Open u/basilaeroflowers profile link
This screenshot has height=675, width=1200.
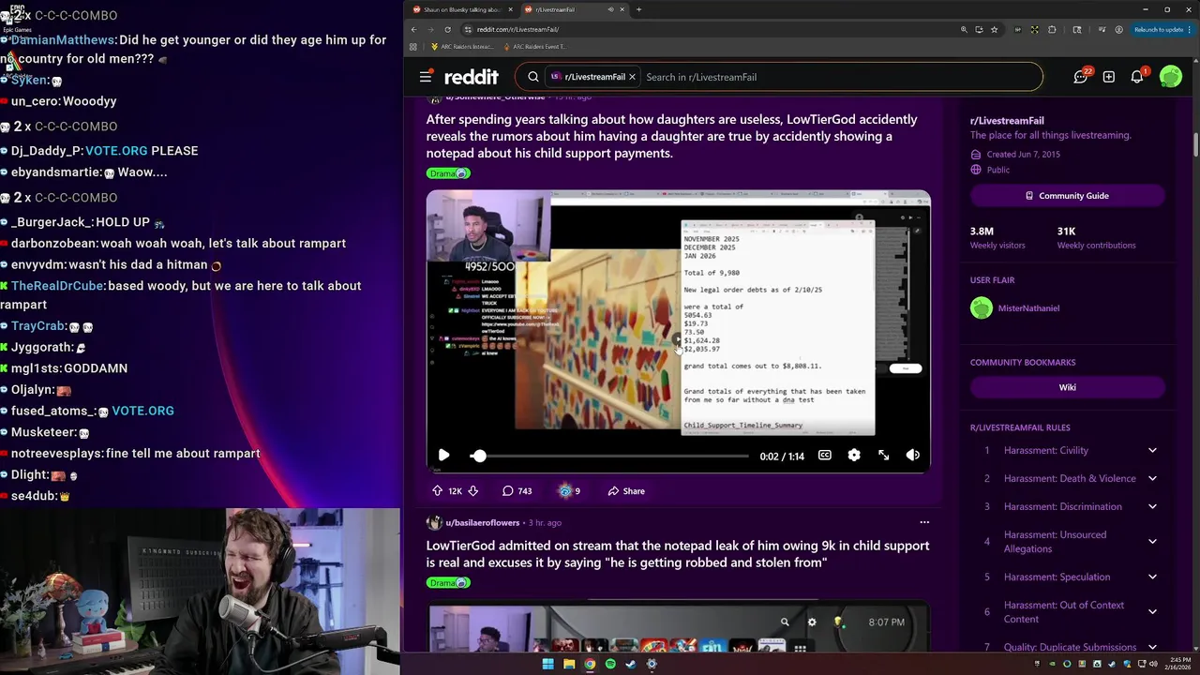click(482, 522)
